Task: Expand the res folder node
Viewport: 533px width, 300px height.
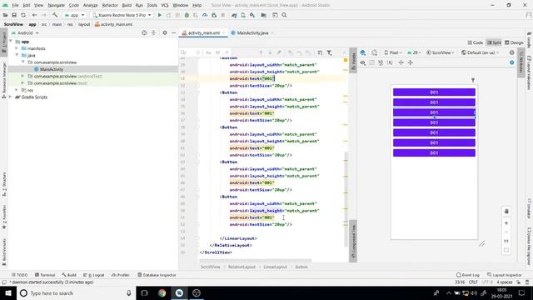Action: coord(17,90)
